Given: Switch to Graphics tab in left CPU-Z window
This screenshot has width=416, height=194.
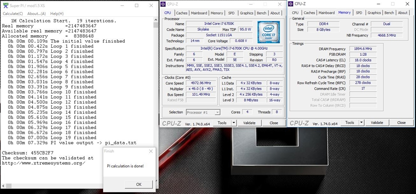Looking at the screenshot, I should coord(247,13).
